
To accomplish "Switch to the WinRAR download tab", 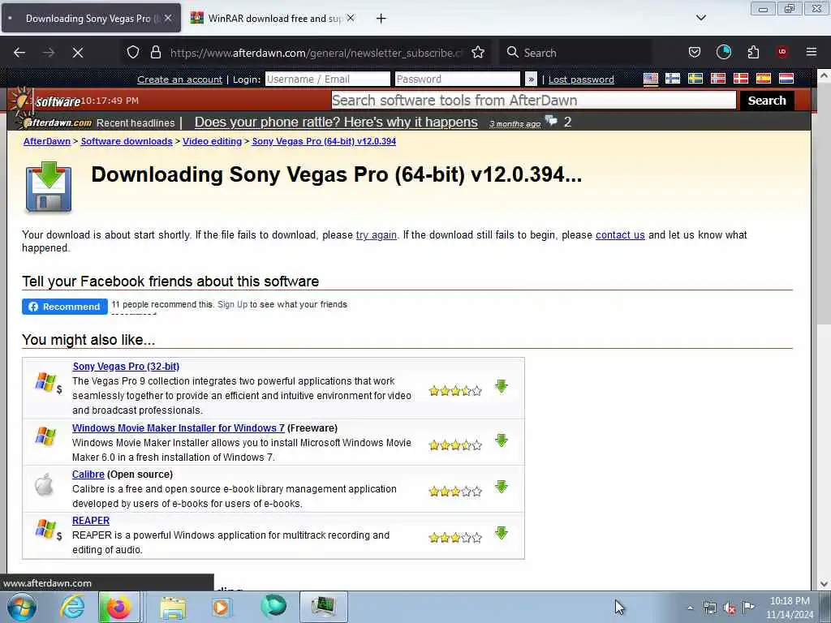I will pyautogui.click(x=273, y=18).
